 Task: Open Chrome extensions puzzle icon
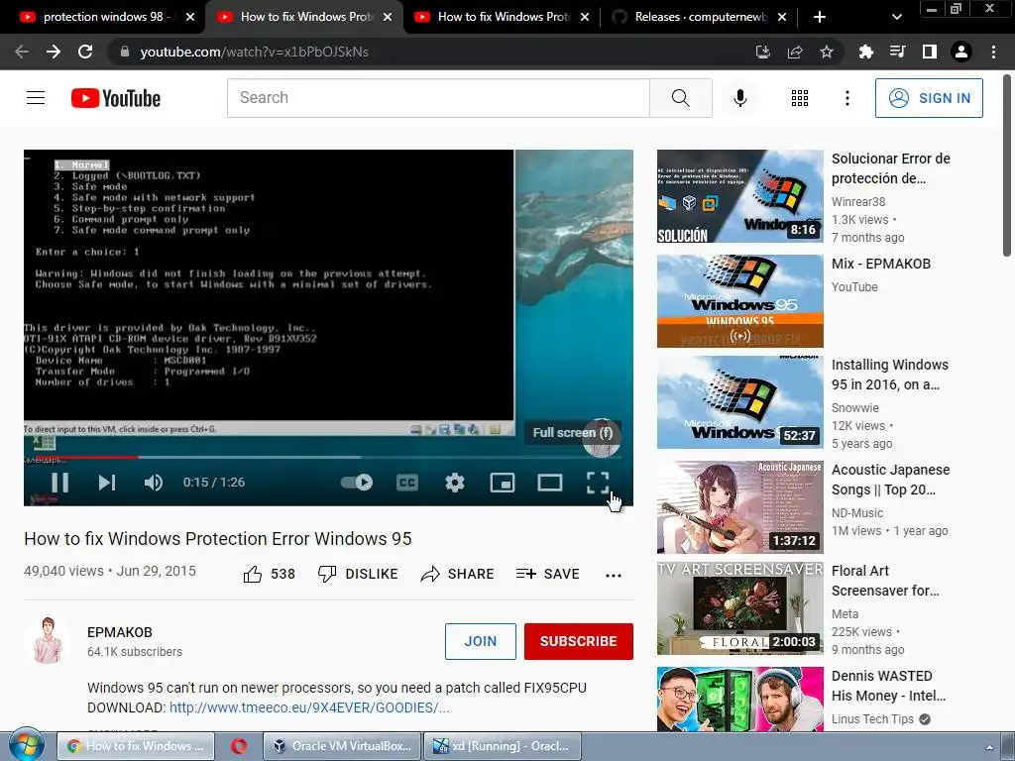point(865,52)
